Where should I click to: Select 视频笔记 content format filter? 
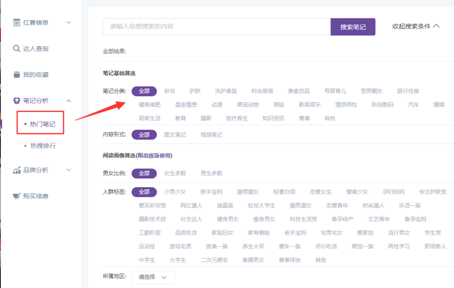211,135
